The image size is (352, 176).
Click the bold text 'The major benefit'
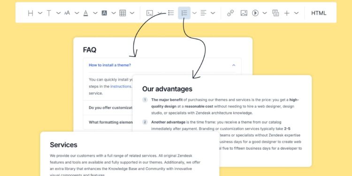(167, 99)
